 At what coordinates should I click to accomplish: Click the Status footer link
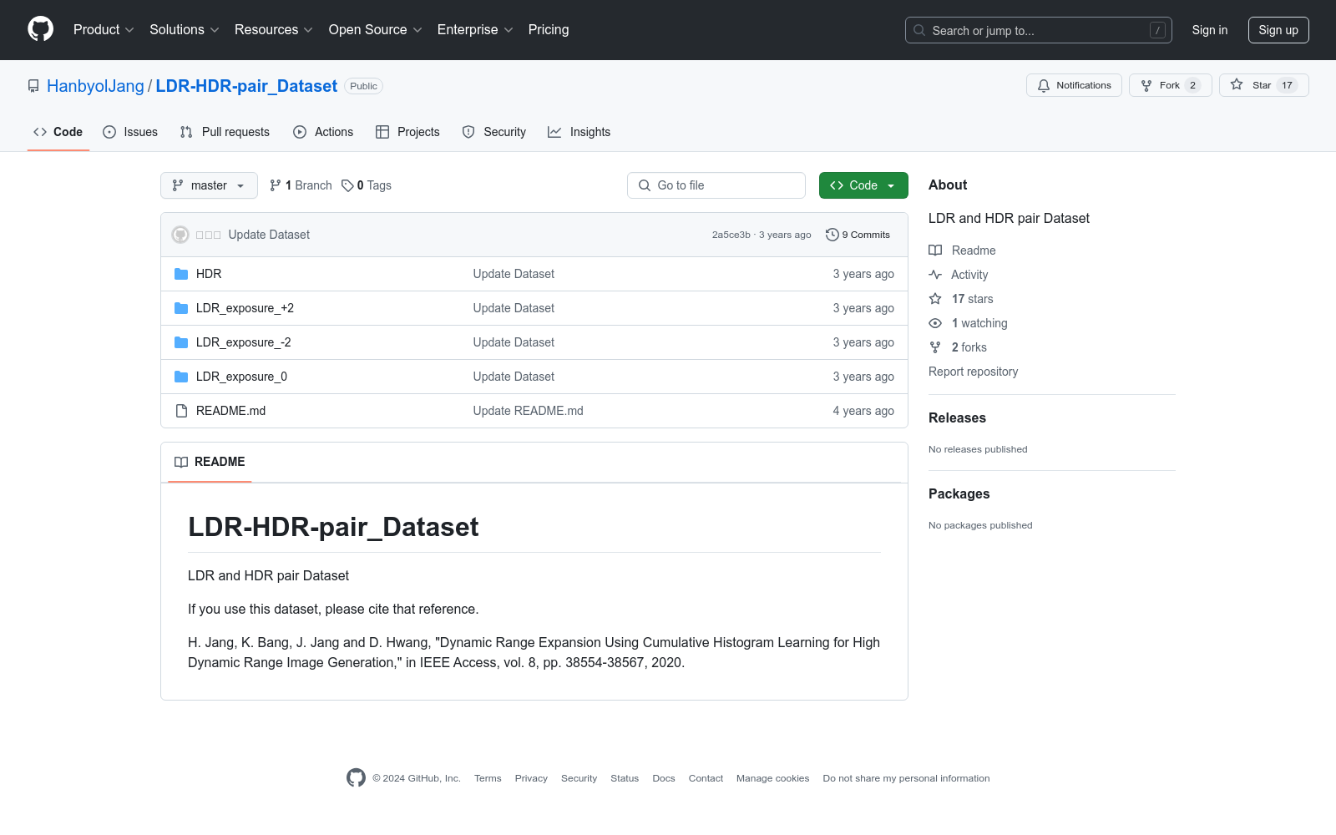(625, 778)
